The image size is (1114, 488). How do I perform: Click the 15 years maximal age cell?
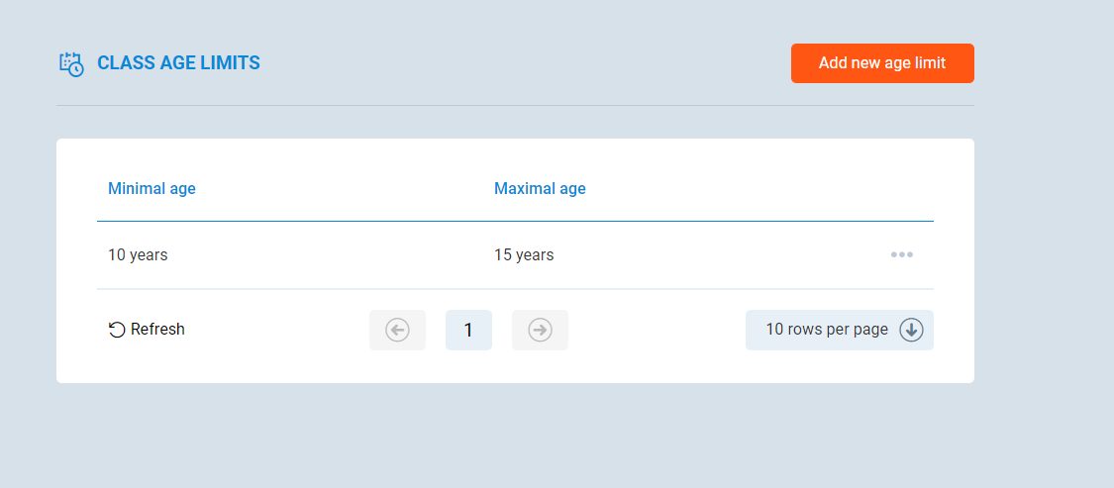(524, 255)
